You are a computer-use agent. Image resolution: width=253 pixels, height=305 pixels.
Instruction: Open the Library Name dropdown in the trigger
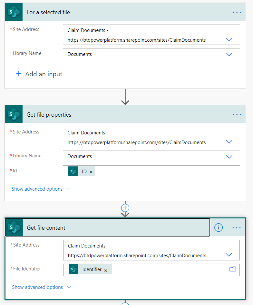229,54
